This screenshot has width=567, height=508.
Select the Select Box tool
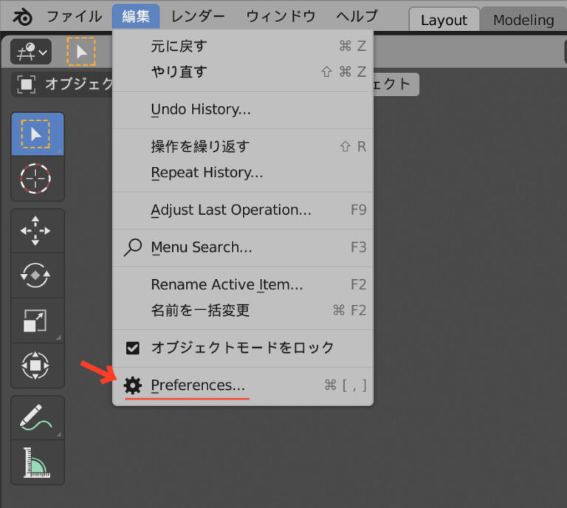click(37, 134)
